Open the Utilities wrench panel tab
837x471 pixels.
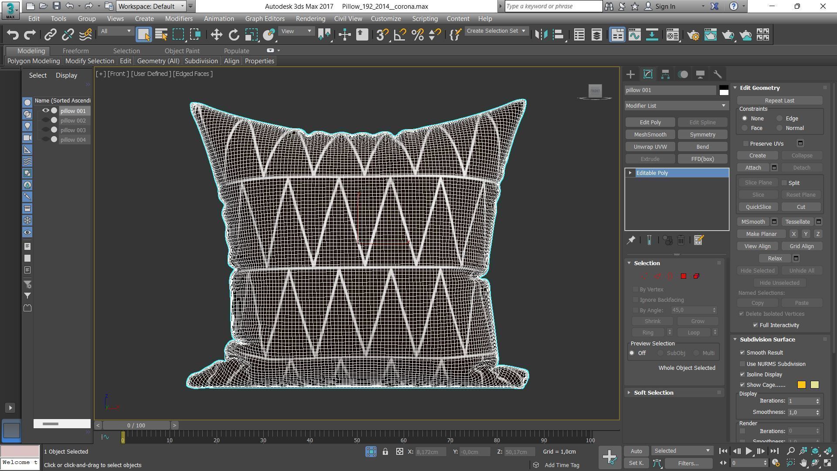pos(718,75)
